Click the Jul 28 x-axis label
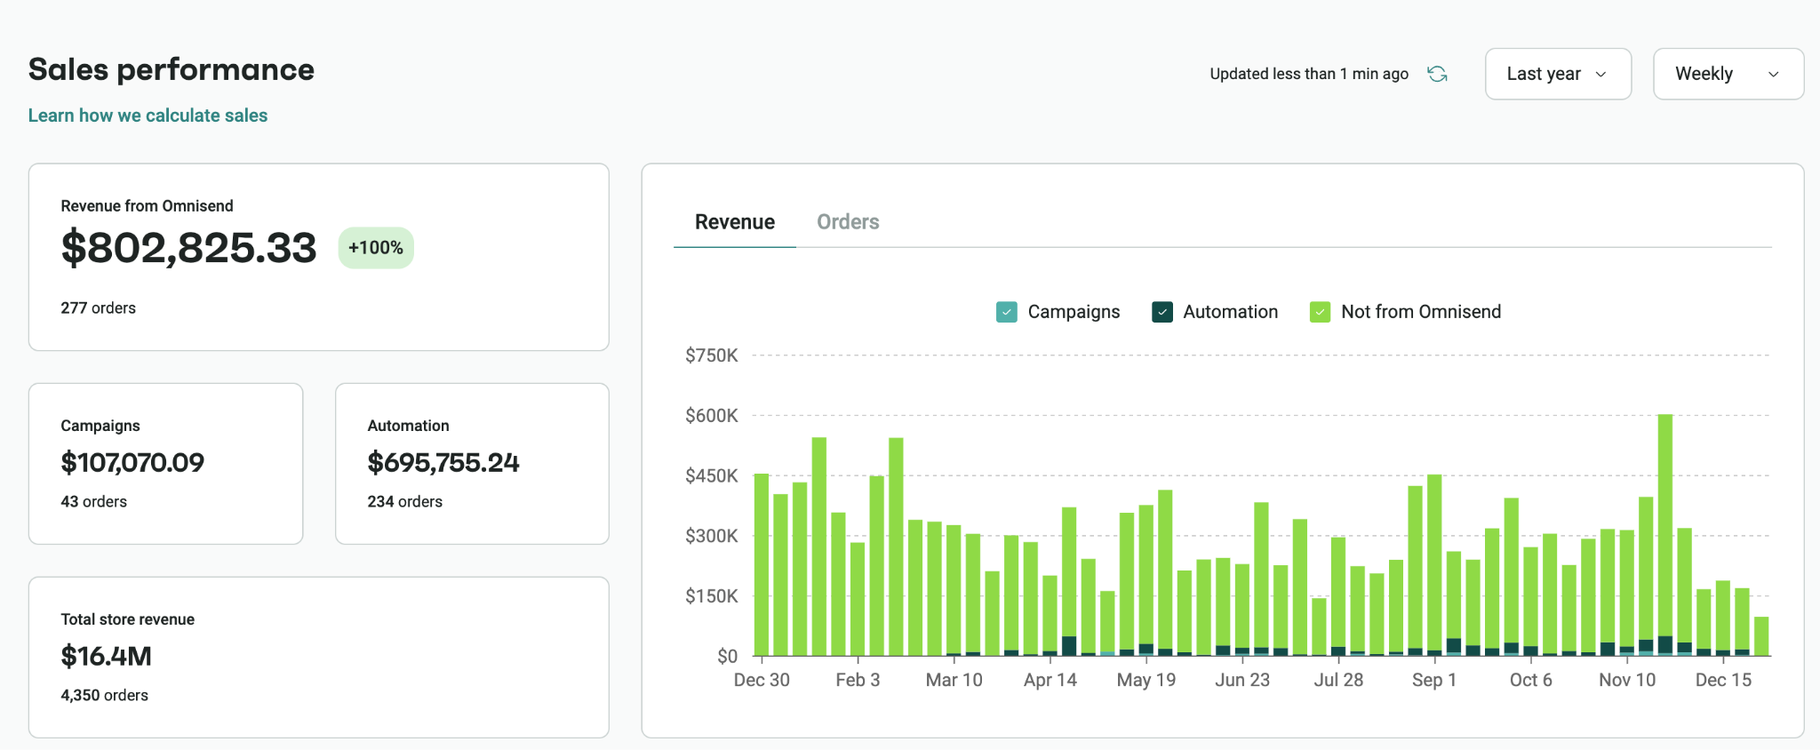Image resolution: width=1820 pixels, height=750 pixels. pyautogui.click(x=1338, y=680)
